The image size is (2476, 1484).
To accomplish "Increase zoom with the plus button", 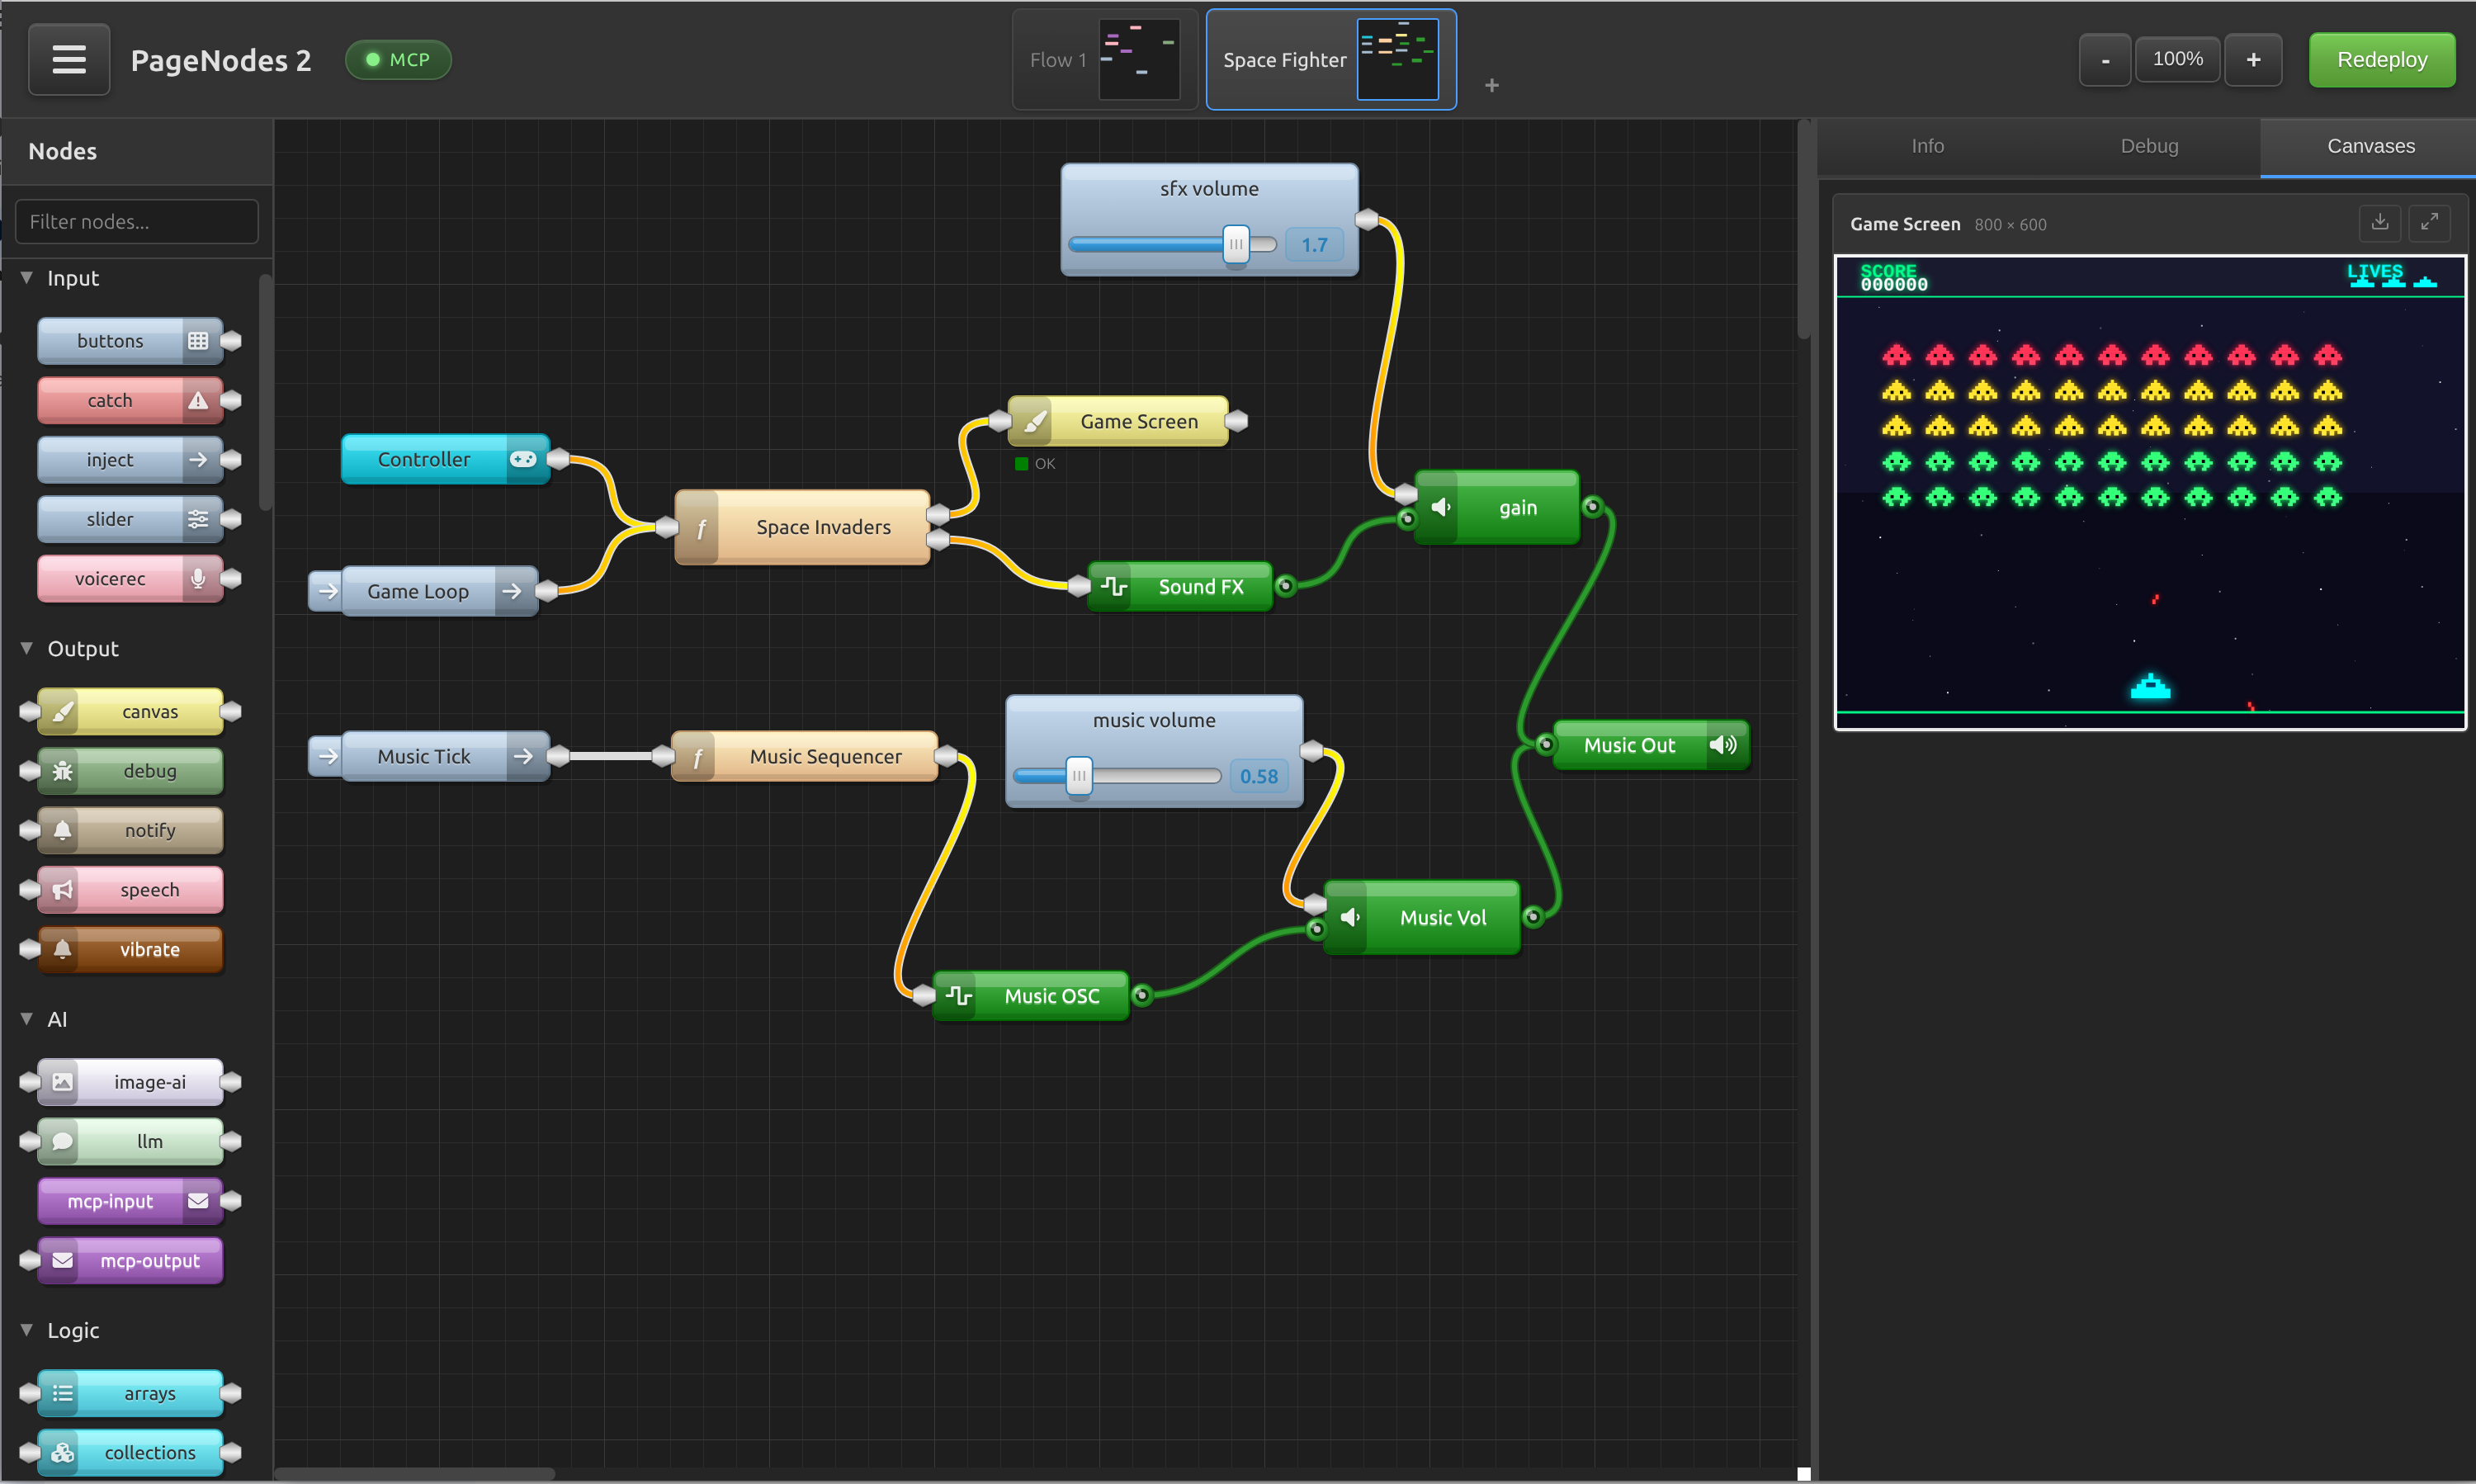I will 2253,59.
